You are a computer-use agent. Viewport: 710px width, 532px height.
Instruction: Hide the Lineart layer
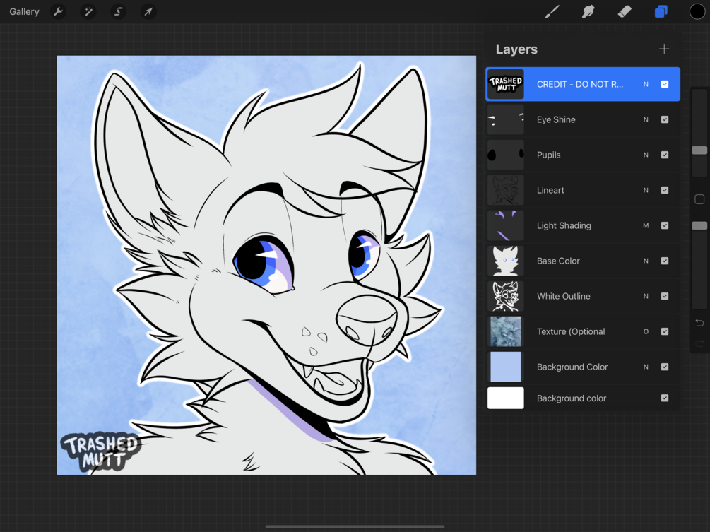point(664,190)
